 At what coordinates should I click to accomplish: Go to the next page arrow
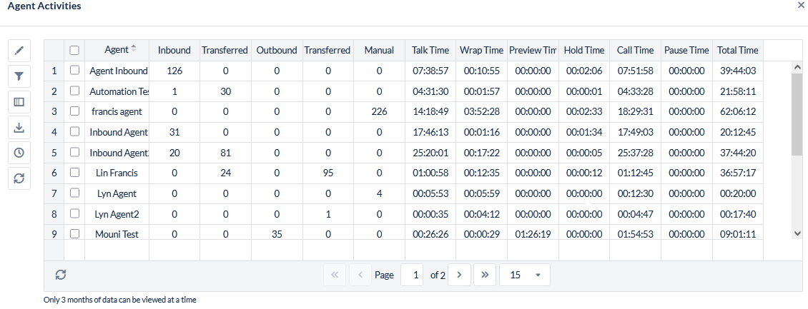tap(459, 275)
